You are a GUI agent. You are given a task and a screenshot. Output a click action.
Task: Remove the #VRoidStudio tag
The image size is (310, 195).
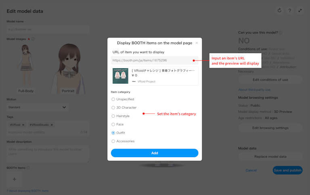point(52,125)
